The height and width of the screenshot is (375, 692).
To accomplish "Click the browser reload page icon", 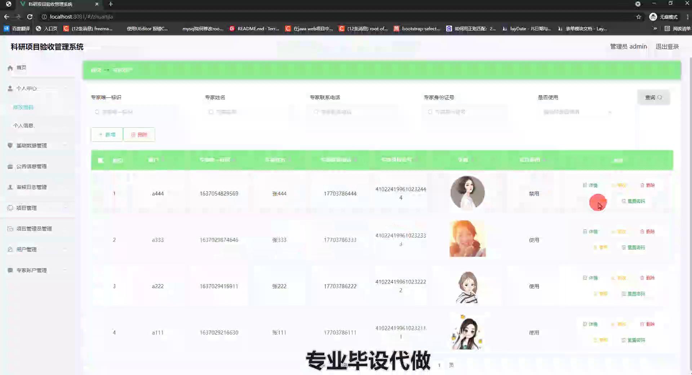I will [x=30, y=17].
